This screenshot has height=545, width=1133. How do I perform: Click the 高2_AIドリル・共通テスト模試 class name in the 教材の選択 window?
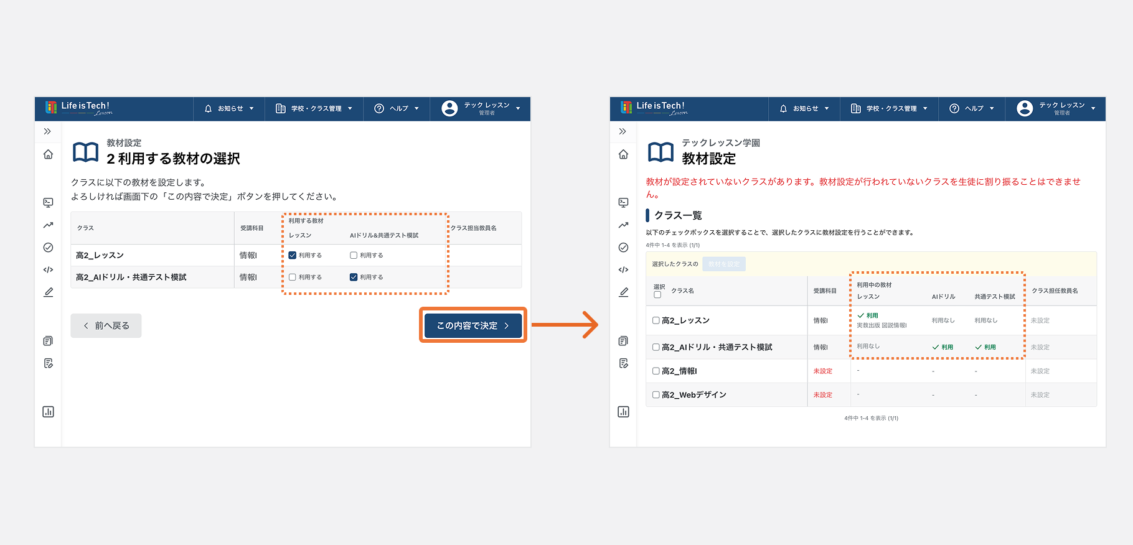131,277
